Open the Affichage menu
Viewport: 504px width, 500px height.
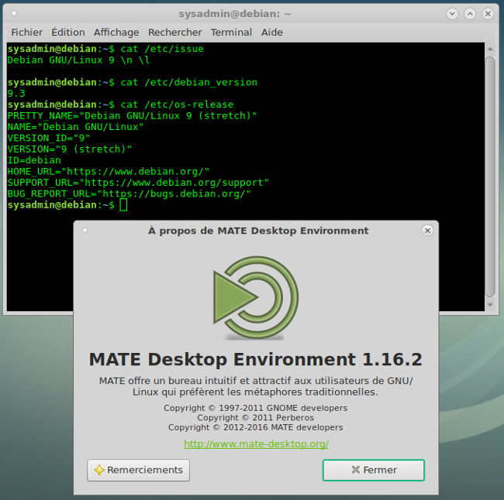116,33
